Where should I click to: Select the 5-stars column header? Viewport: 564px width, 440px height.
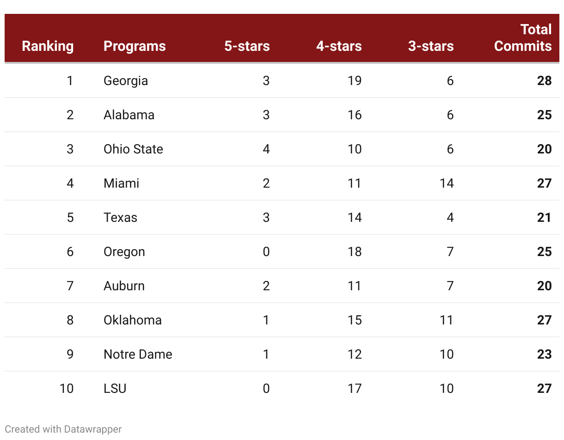247,46
